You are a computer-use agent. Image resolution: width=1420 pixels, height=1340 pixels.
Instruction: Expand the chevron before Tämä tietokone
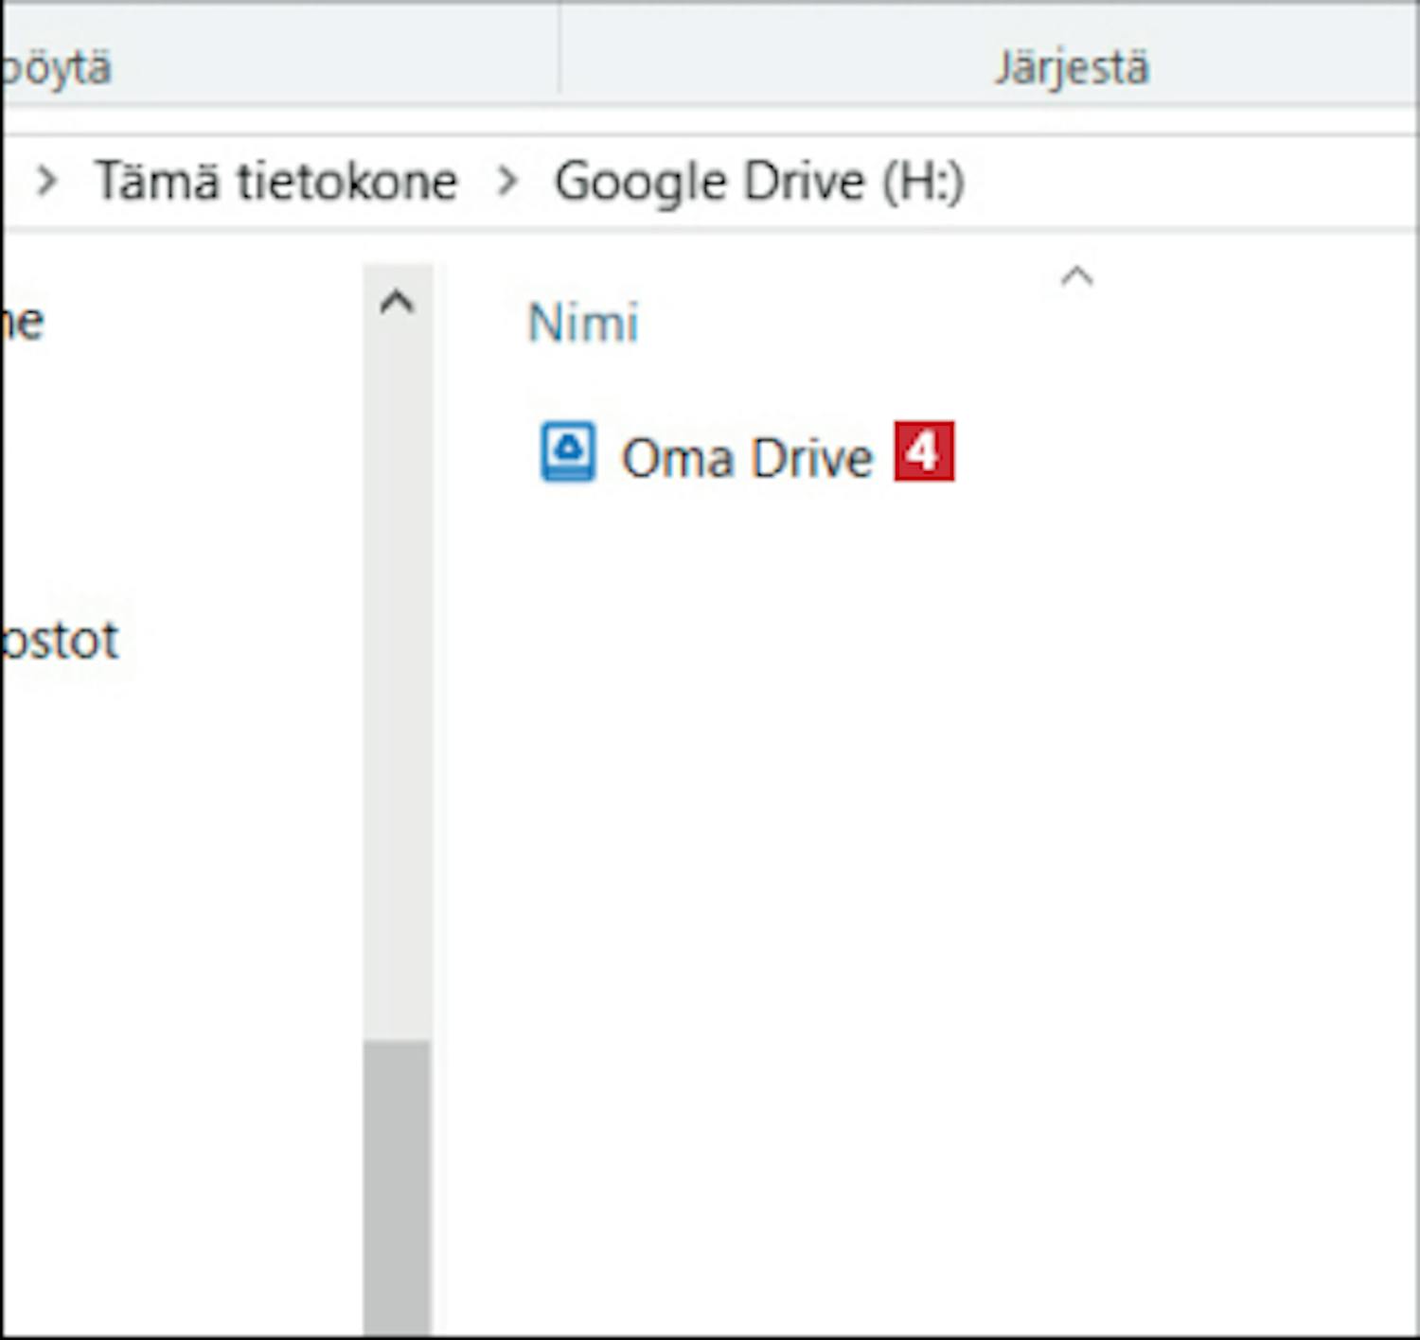[46, 180]
